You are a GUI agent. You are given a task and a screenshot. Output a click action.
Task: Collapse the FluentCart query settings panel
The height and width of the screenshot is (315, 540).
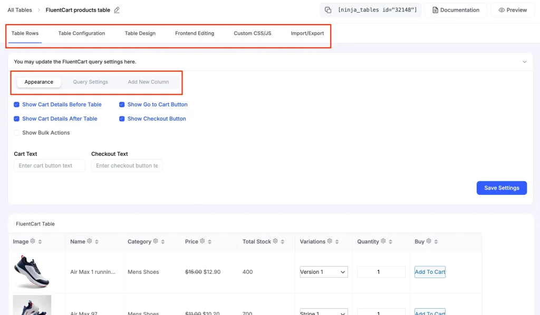pos(524,62)
